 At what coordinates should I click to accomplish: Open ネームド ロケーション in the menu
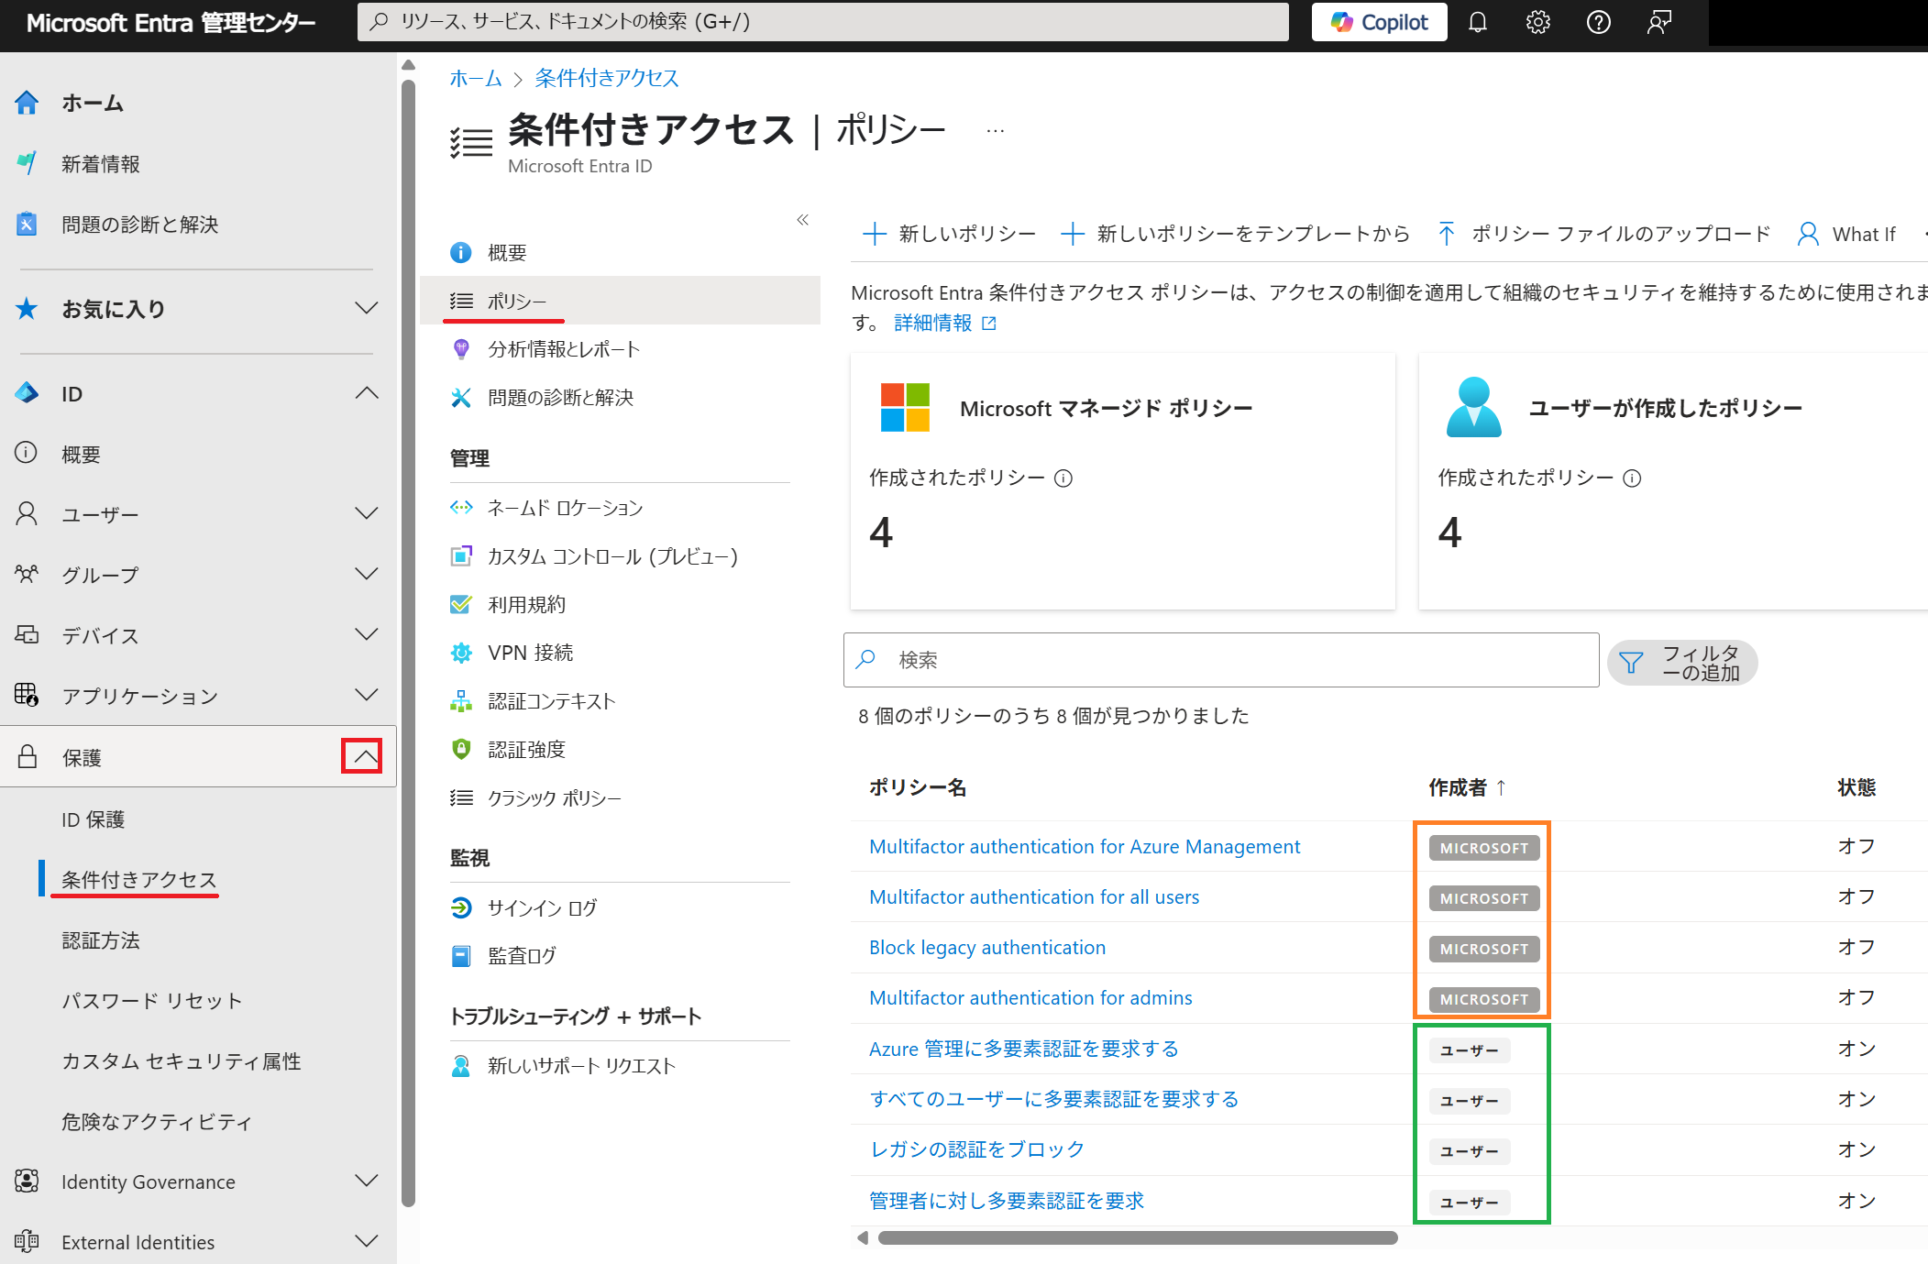(565, 508)
